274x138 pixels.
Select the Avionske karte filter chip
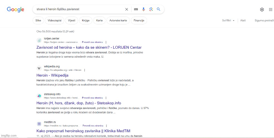tap(118, 20)
